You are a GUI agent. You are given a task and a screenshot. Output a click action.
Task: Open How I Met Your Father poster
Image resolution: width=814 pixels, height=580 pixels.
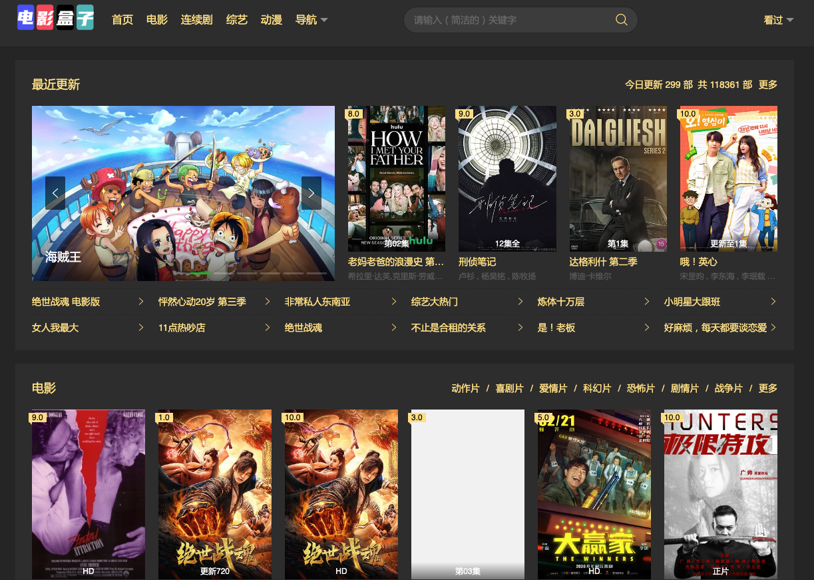(x=397, y=178)
